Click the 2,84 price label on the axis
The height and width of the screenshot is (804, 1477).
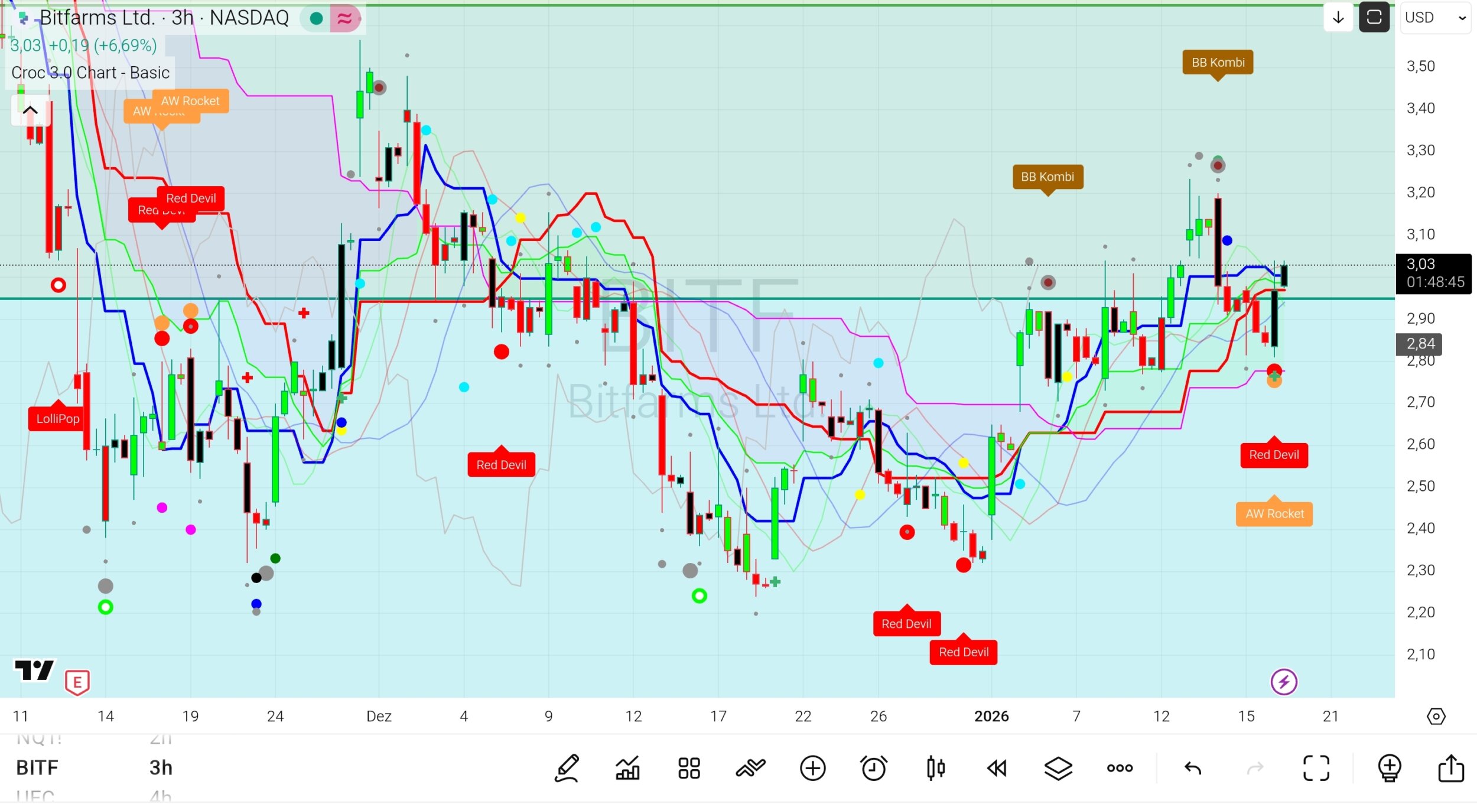1420,344
